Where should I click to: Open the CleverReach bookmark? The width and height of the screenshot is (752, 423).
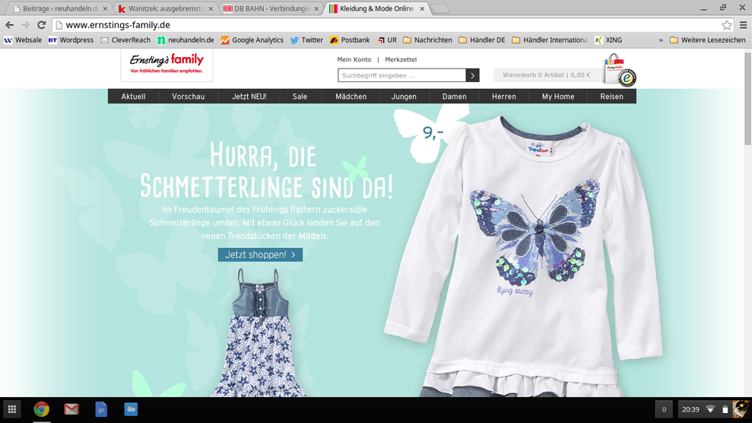click(x=125, y=40)
